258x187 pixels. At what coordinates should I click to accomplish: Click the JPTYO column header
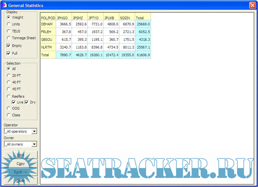tap(95, 18)
